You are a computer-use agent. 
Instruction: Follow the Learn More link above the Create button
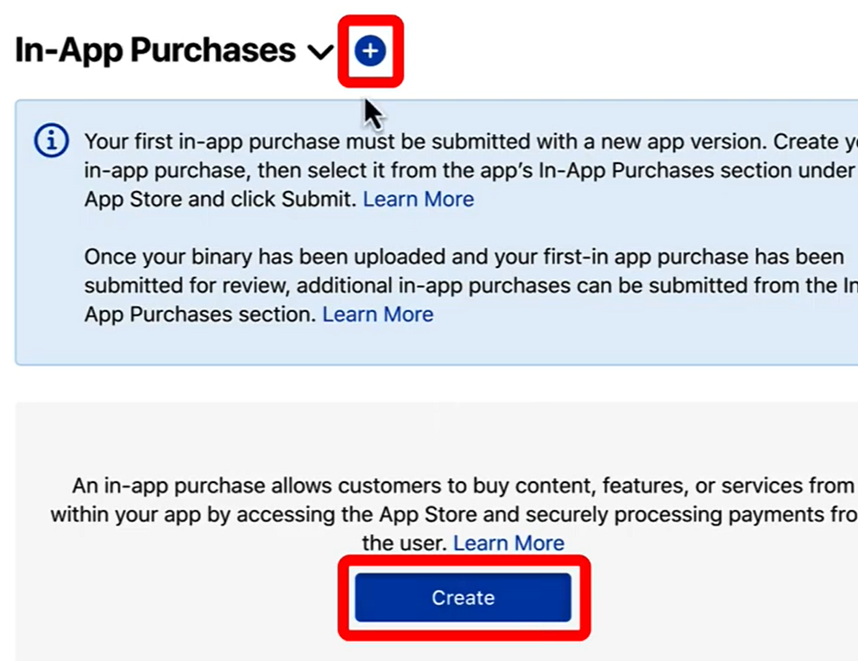coord(509,543)
